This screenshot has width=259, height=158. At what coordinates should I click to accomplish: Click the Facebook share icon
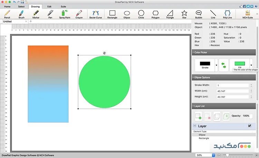click(x=244, y=6)
